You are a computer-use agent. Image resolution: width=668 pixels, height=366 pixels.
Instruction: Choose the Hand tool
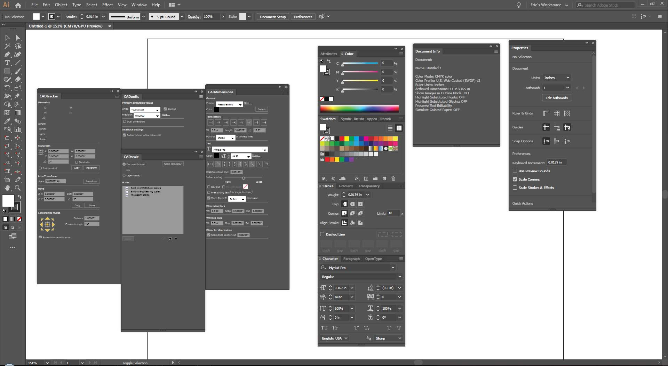coord(7,188)
